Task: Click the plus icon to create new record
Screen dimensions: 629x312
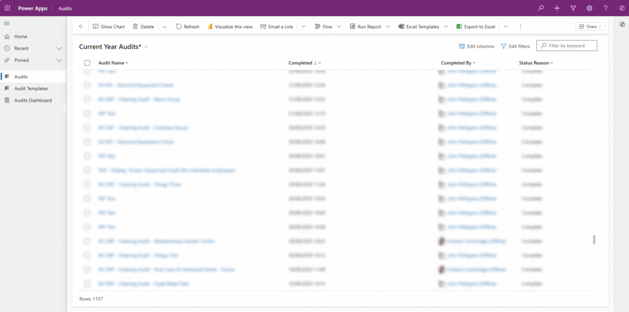Action: coord(557,8)
